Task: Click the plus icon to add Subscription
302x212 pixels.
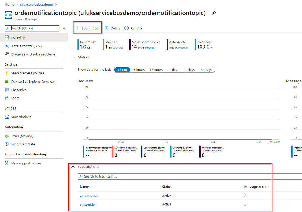Action: (78, 28)
